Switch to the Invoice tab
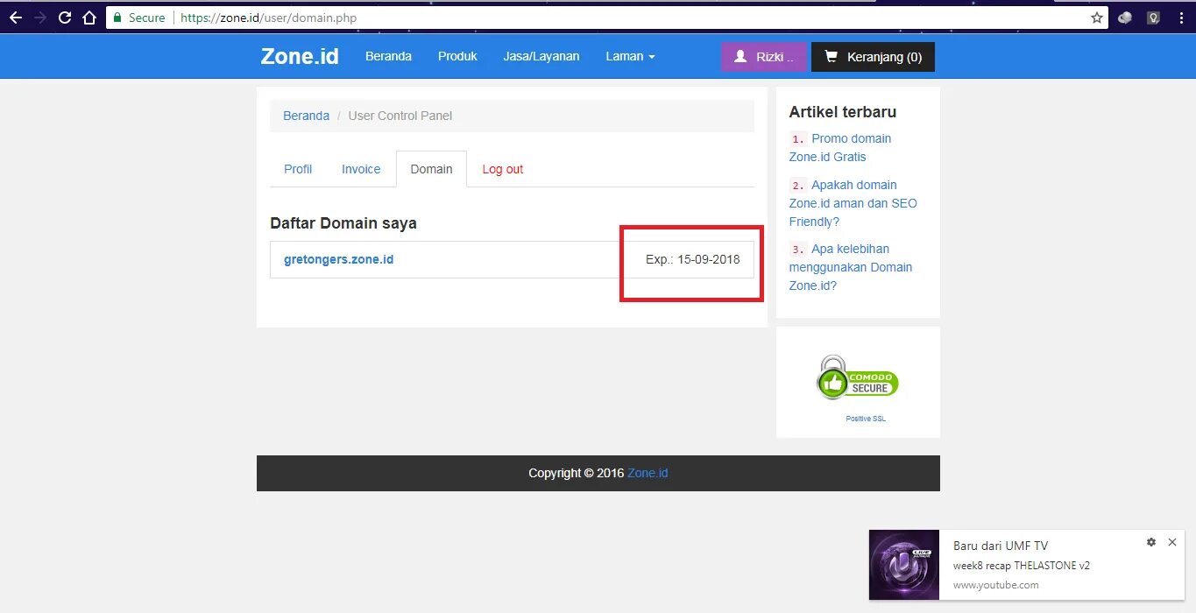Viewport: 1196px width, 613px height. point(361,169)
